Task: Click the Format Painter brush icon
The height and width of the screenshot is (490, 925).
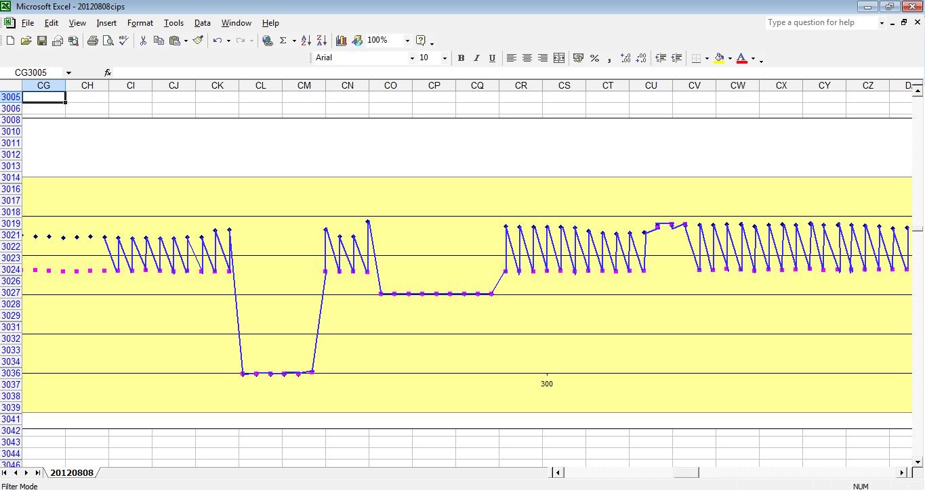Action: click(198, 41)
